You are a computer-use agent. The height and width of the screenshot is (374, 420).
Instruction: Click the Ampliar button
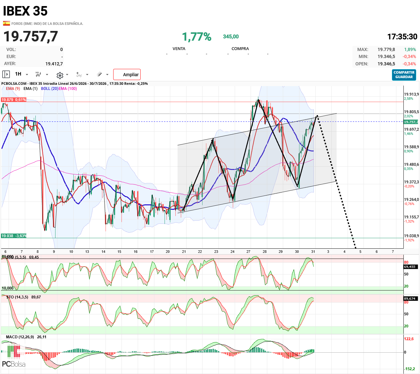(127, 75)
